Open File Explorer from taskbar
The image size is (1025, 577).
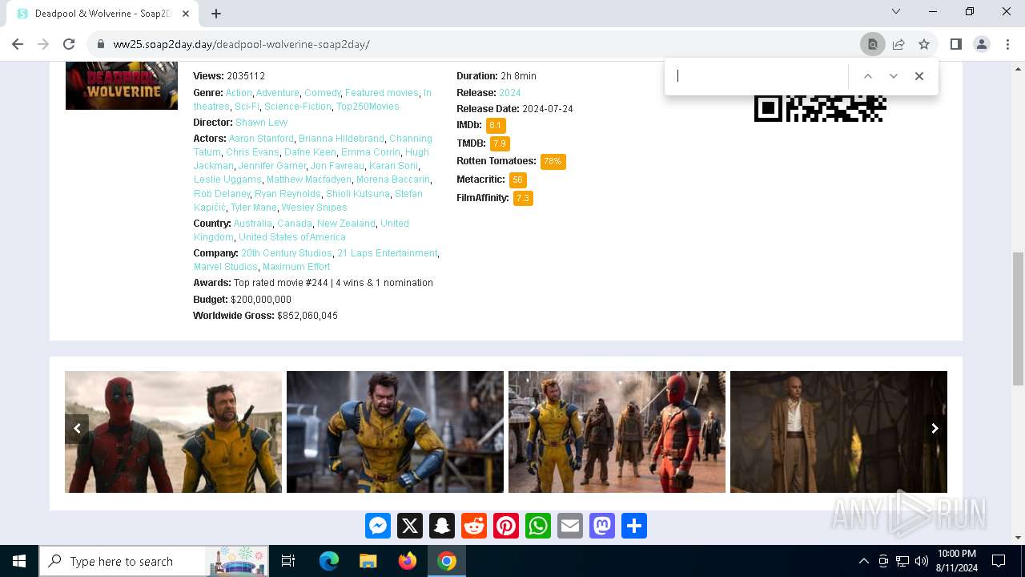click(x=368, y=561)
